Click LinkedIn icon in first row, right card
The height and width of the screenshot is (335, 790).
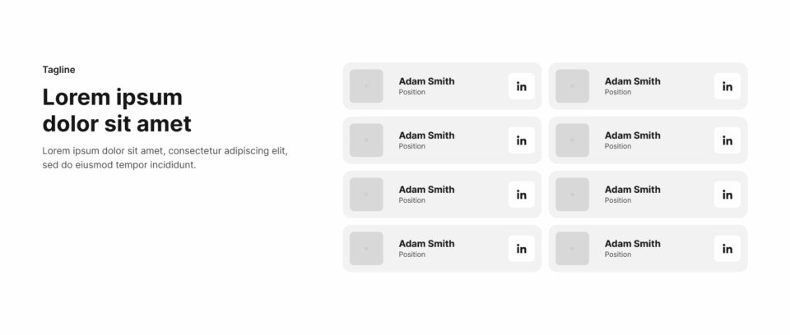tap(727, 86)
